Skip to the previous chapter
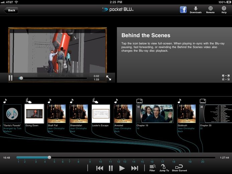 click(99, 168)
